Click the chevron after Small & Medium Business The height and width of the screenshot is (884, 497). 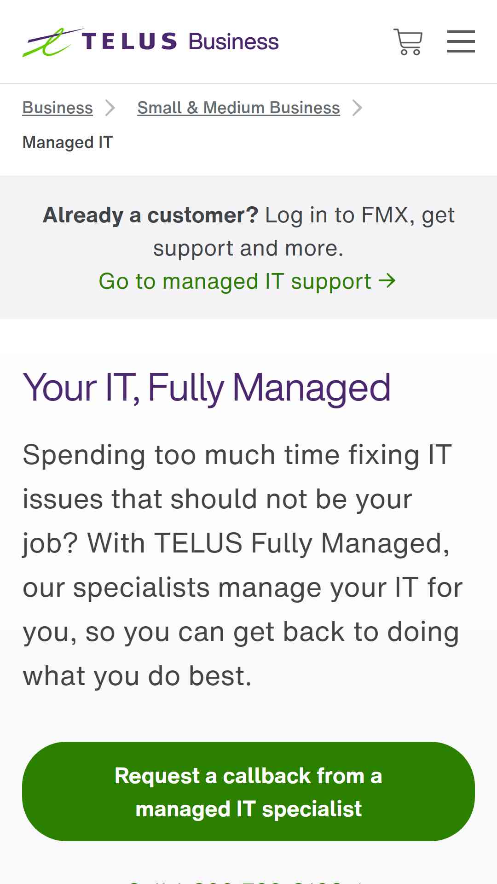357,108
